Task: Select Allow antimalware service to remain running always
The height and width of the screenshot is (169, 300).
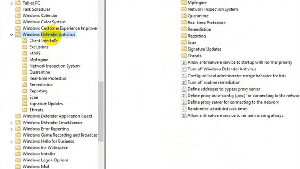Action: tap(235, 115)
